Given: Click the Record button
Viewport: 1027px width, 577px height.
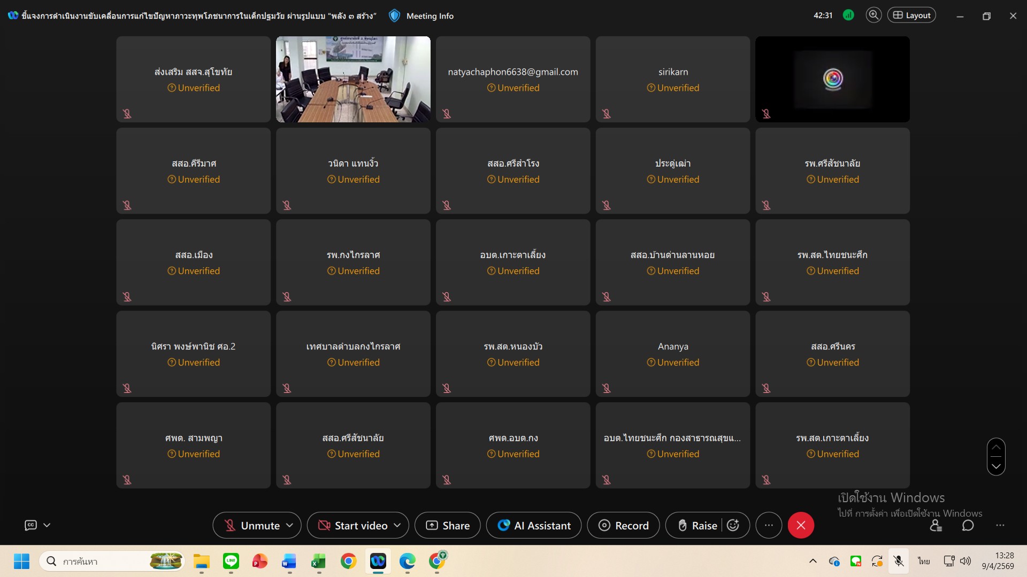Looking at the screenshot, I should 623,526.
